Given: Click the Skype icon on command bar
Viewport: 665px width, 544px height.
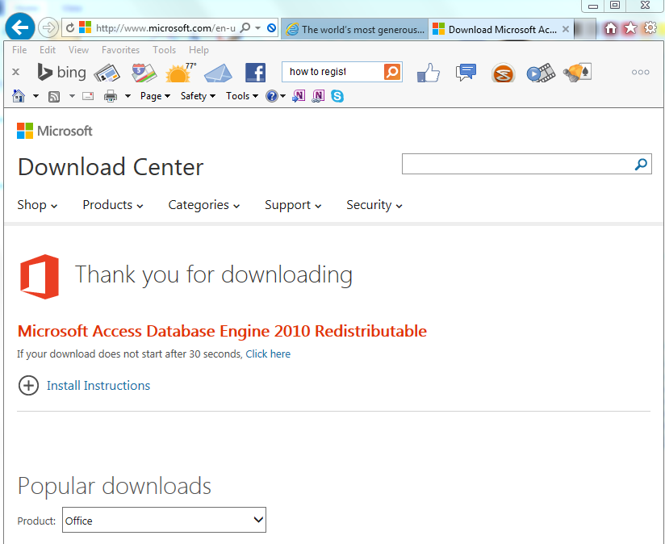Looking at the screenshot, I should (337, 96).
